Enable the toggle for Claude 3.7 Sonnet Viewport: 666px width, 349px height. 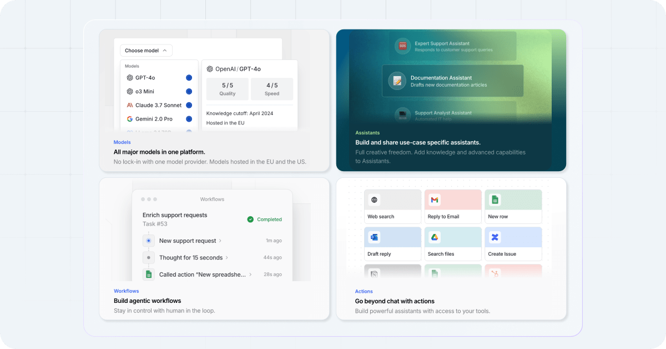click(x=188, y=105)
